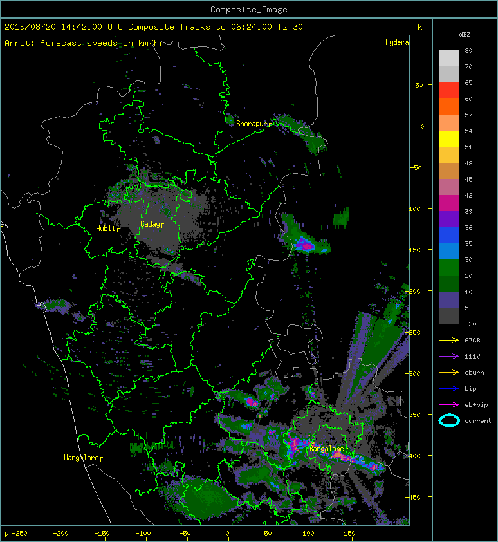The height and width of the screenshot is (542, 498).
Task: Click the dark grey 5 to -20 swatch
Action: [x=449, y=316]
